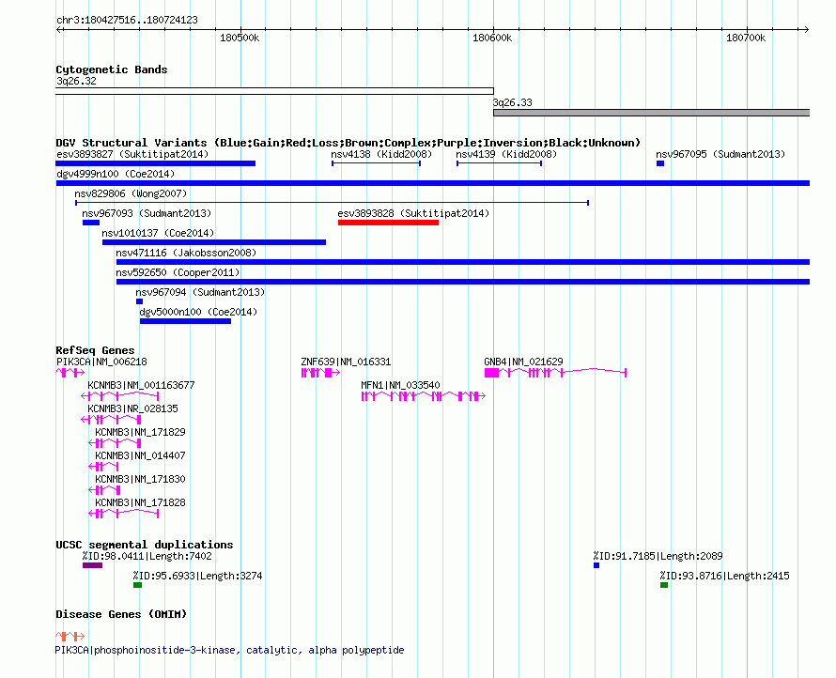Open the PIK3CA phosphoinositide-3-kinase link
836x678 pixels.
(x=229, y=650)
